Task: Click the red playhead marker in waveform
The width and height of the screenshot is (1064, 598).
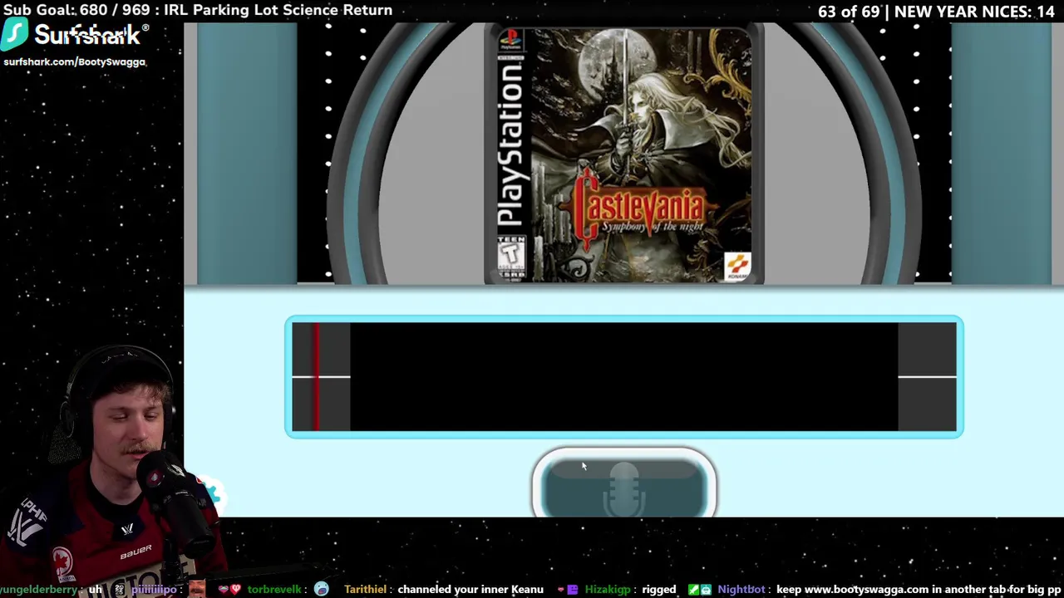Action: point(316,376)
